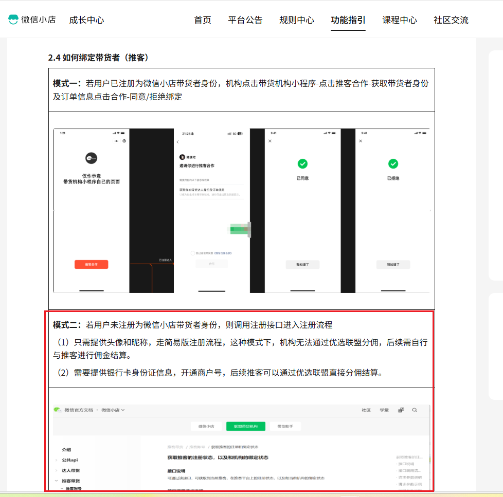
Task: Open the 成长中心 link in the header
Action: pyautogui.click(x=86, y=20)
